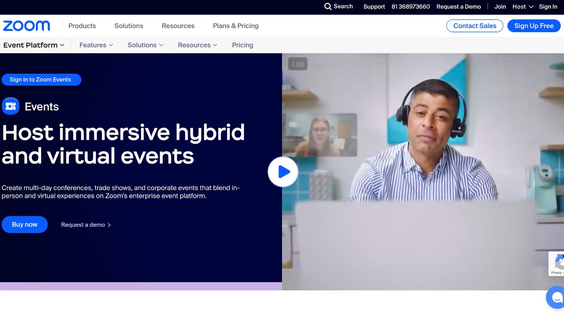This screenshot has width=564, height=317.
Task: Expand the Resources submenu in Event Platform bar
Action: click(197, 45)
